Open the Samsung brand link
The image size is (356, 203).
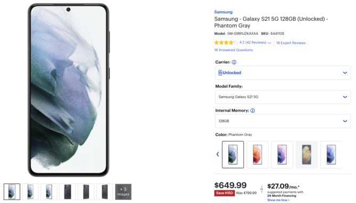(223, 12)
